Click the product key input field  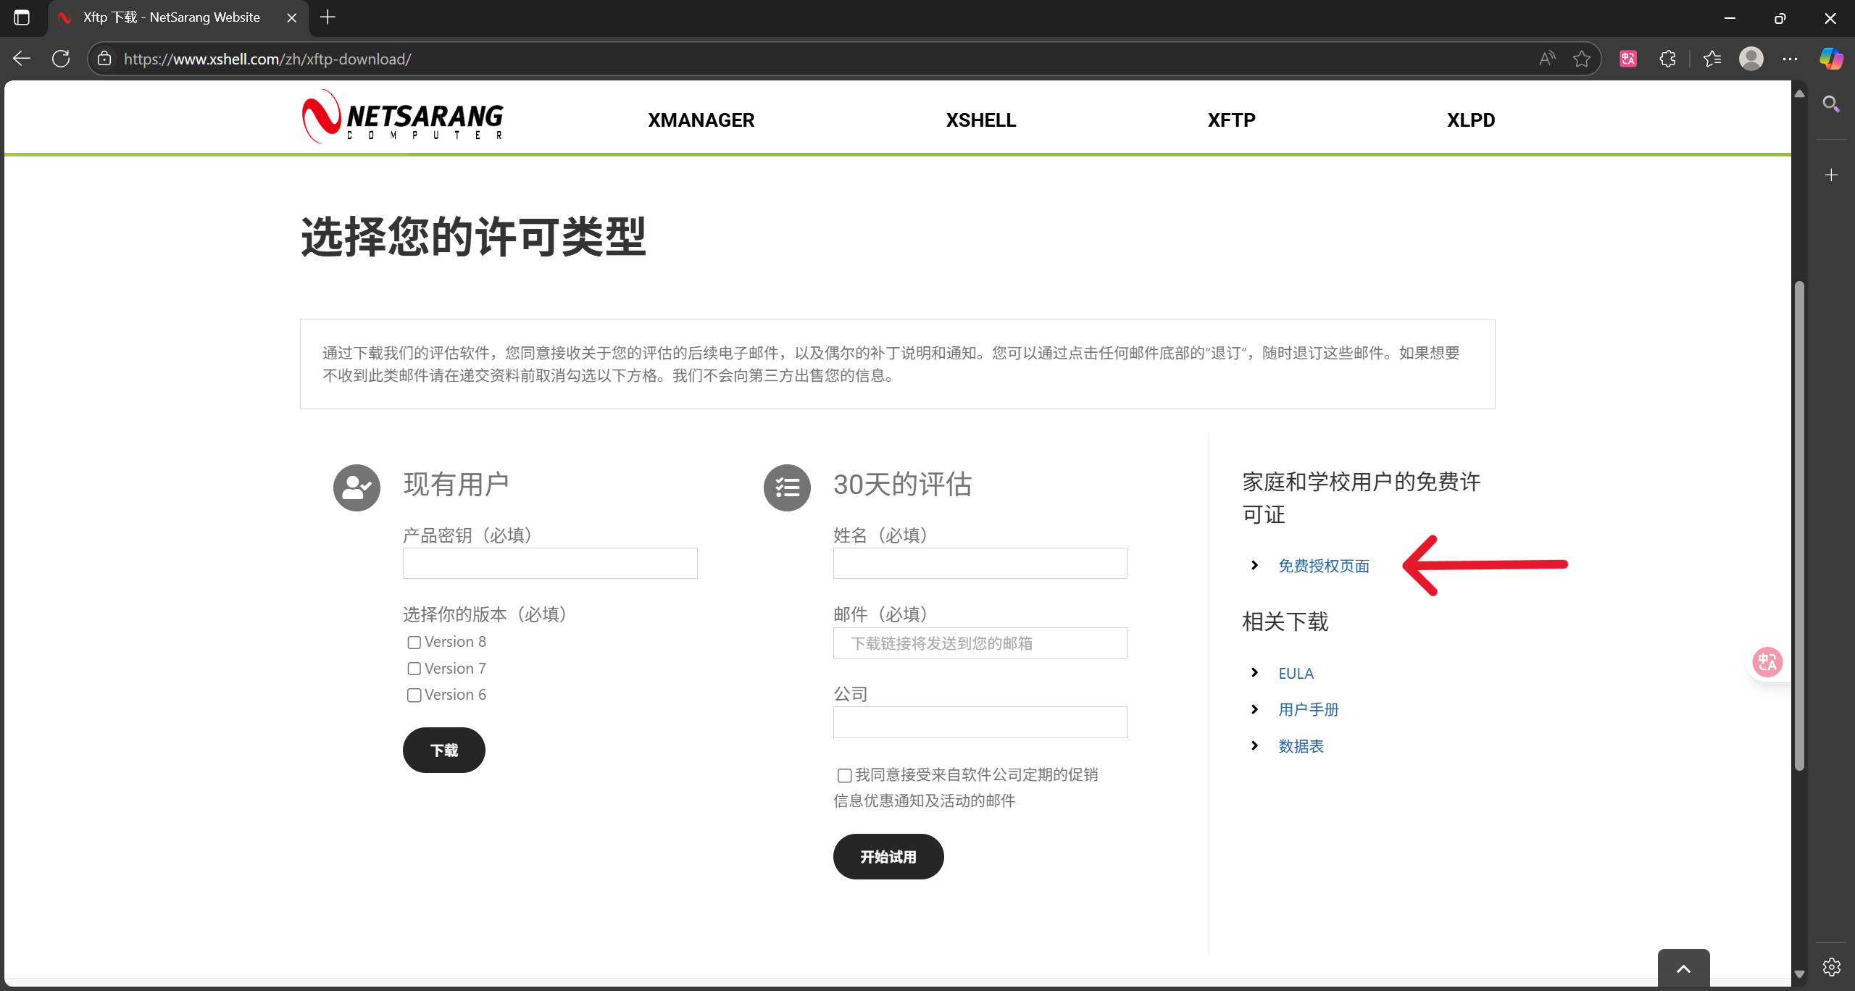549,563
